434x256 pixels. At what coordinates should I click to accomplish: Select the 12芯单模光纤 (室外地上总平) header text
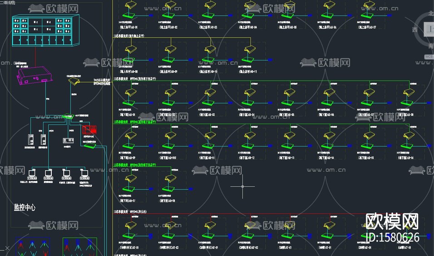[129, 36]
